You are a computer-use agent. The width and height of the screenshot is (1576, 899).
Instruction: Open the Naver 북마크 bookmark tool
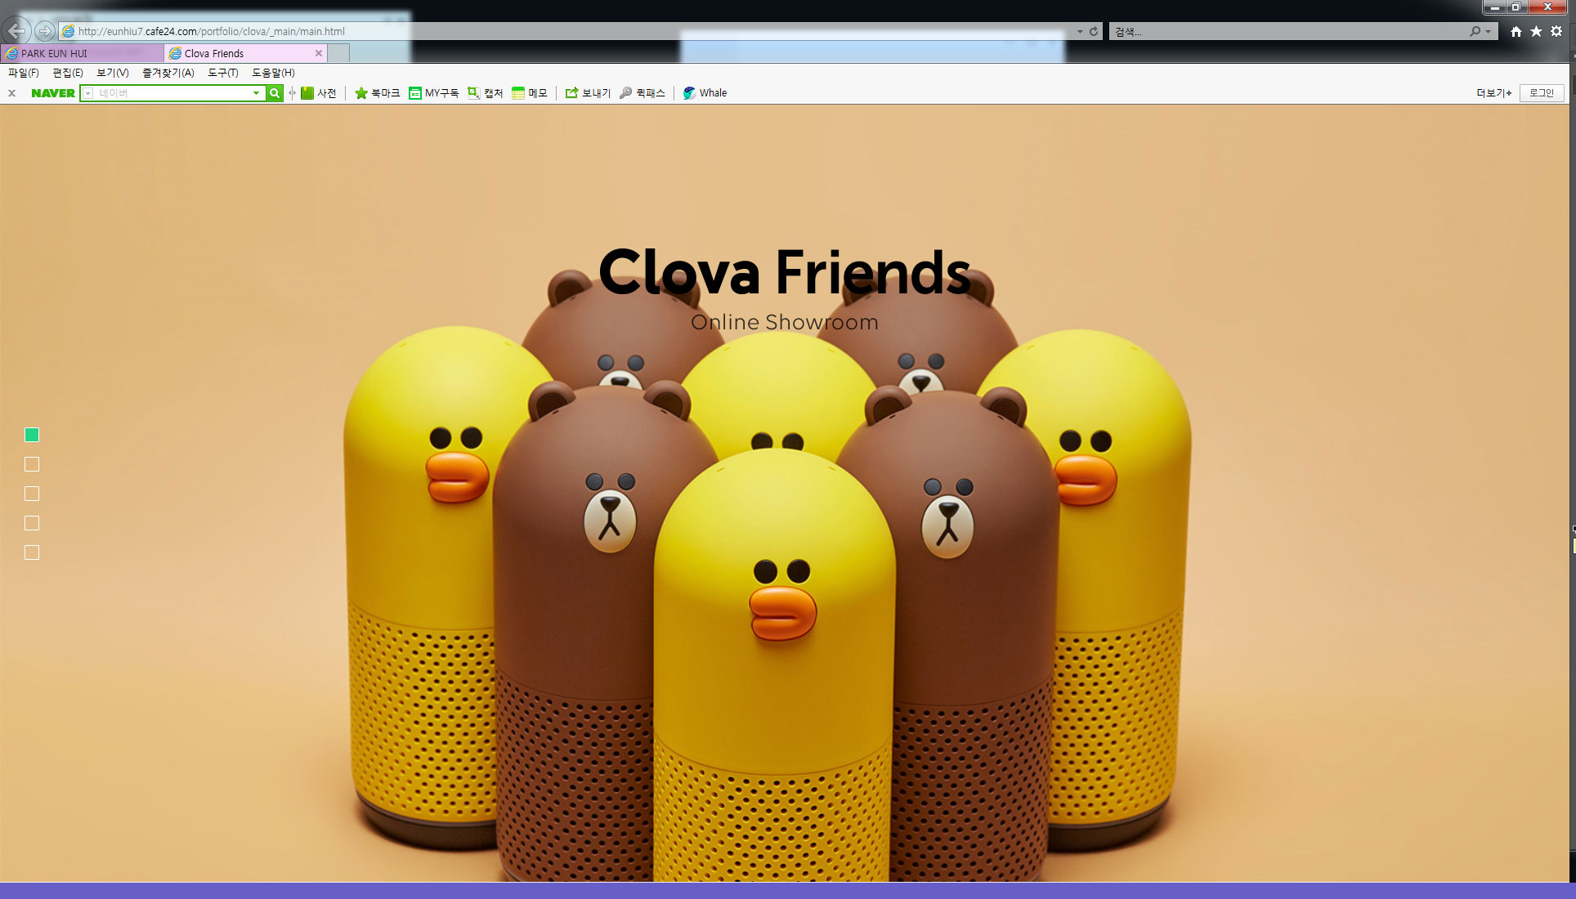click(377, 93)
